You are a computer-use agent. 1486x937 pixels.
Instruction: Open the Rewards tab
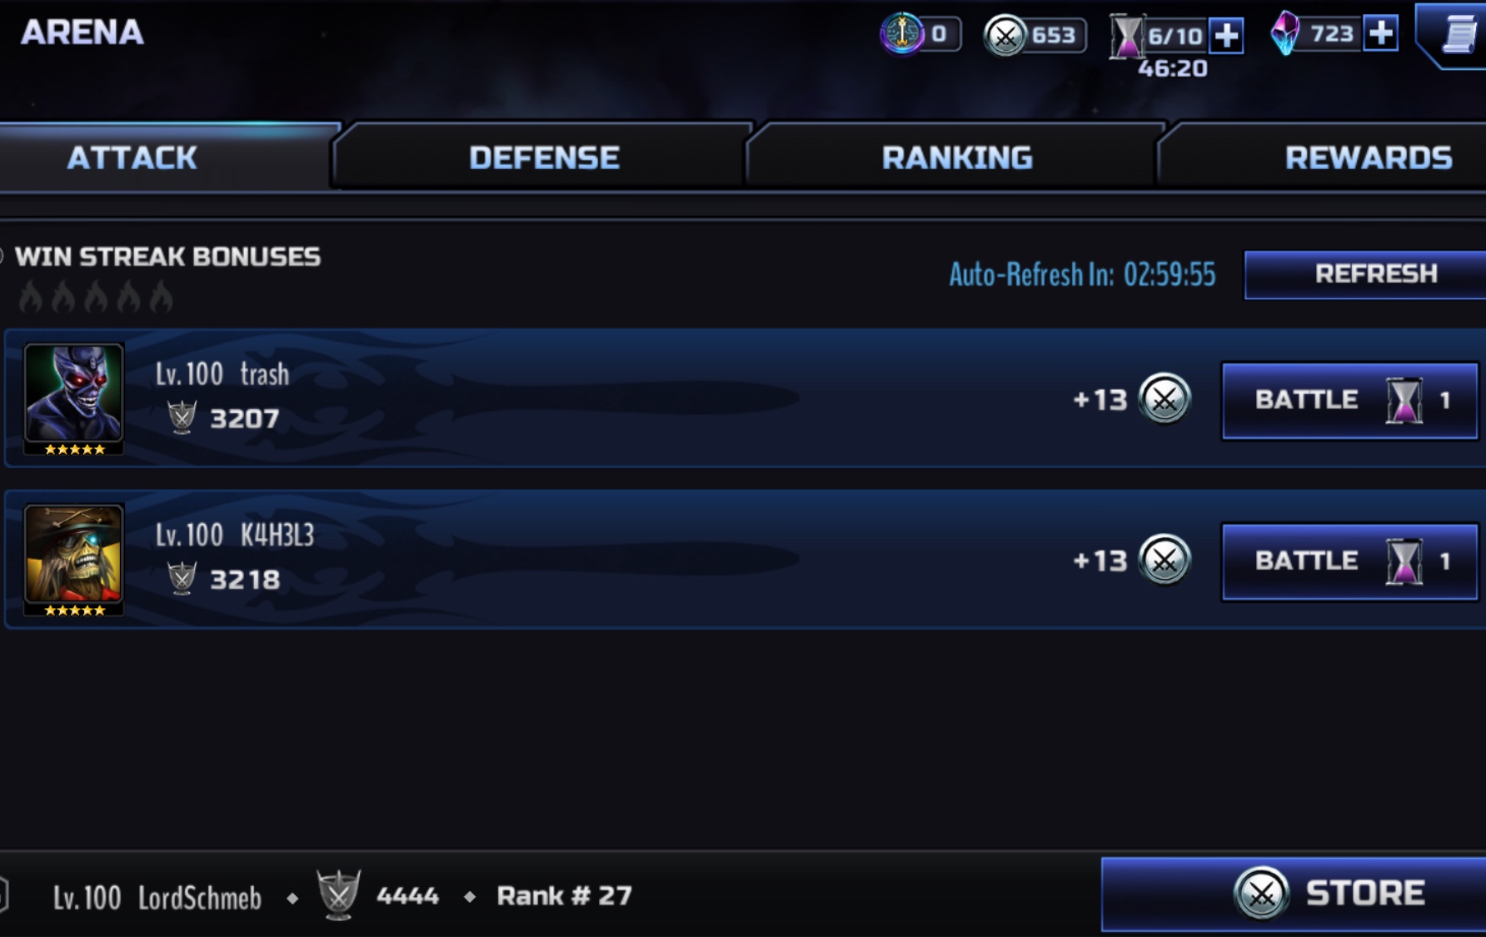1368,157
